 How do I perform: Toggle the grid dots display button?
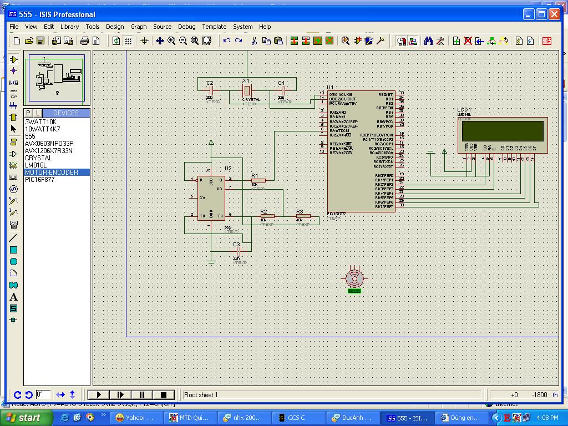point(128,41)
